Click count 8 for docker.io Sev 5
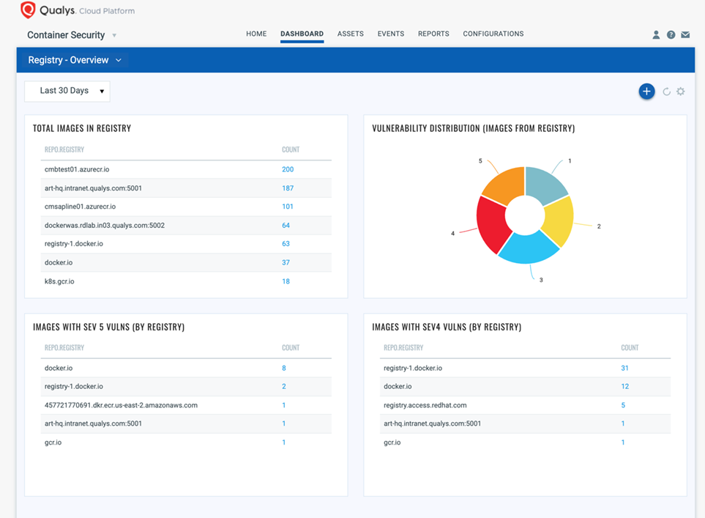The width and height of the screenshot is (705, 518). 284,368
